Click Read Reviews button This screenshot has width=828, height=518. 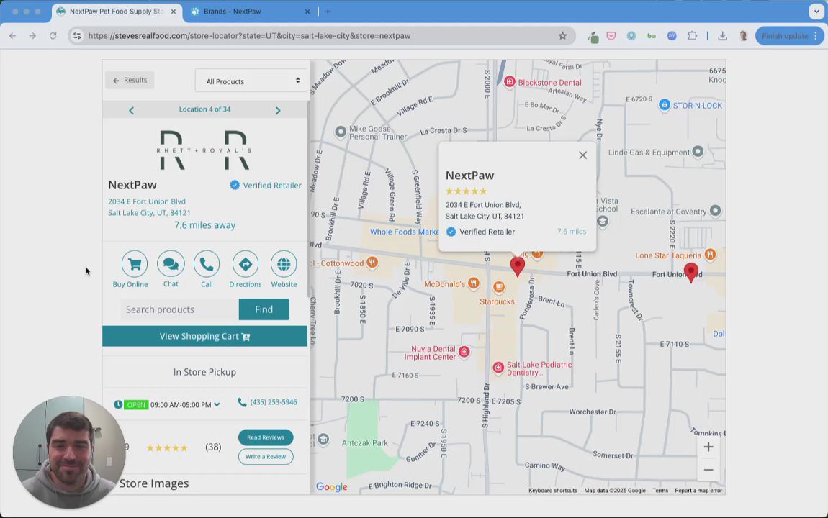point(266,437)
